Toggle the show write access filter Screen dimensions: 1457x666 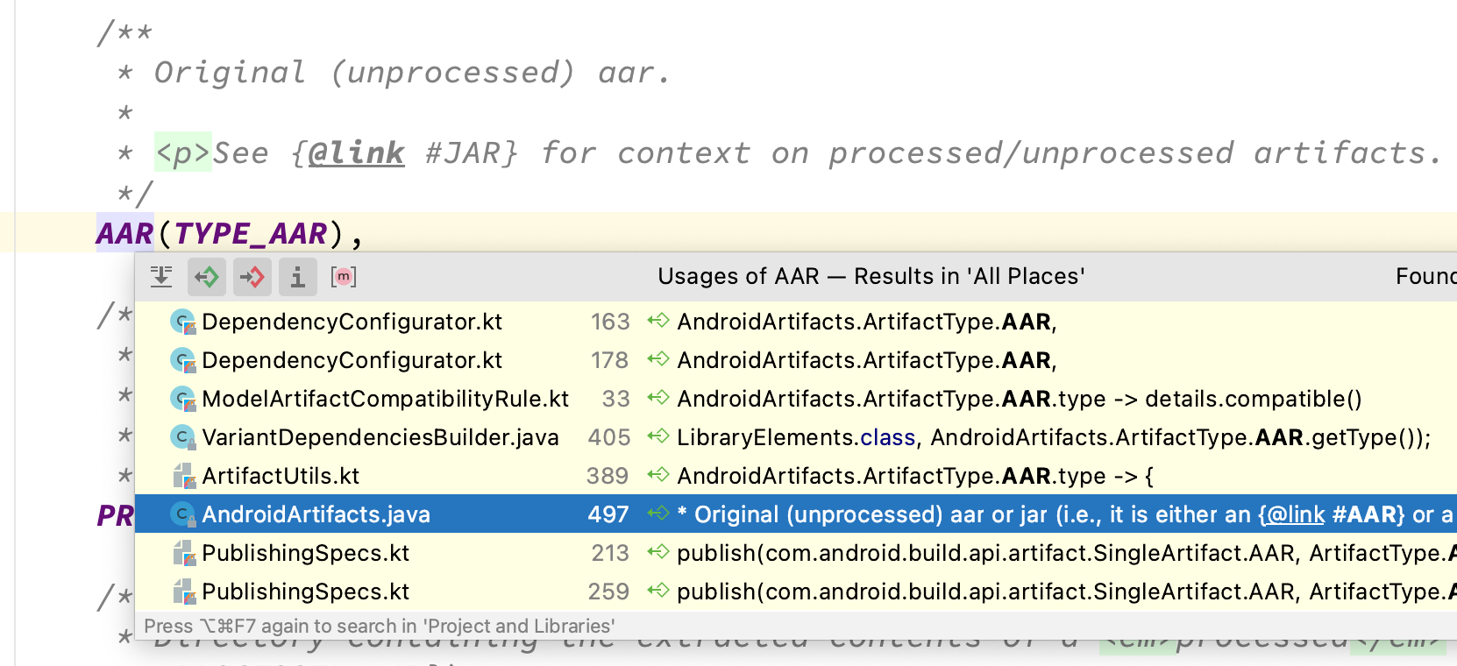coord(252,277)
